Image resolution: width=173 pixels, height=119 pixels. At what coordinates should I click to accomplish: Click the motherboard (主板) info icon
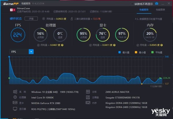point(88,92)
